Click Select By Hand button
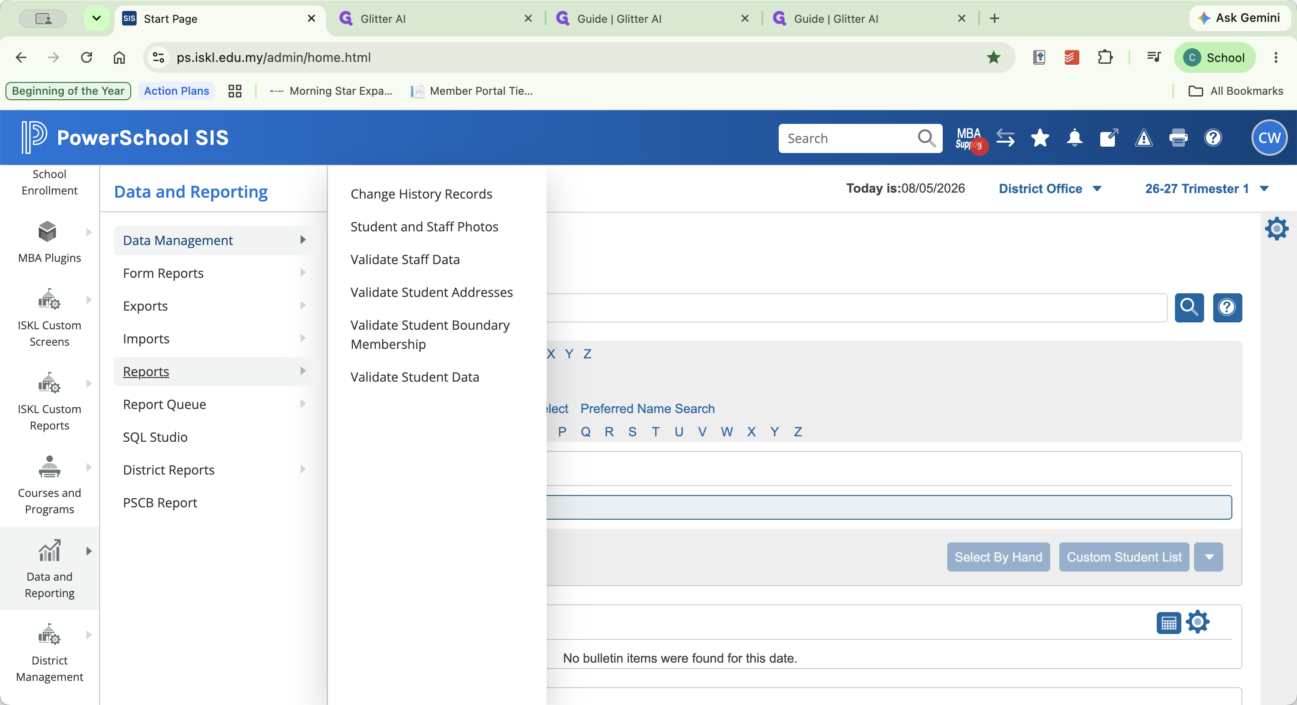Screen dimensions: 1297x705 pyautogui.click(x=998, y=557)
